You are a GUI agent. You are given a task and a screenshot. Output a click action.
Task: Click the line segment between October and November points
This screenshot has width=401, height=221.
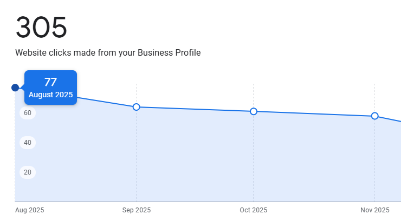pyautogui.click(x=314, y=113)
